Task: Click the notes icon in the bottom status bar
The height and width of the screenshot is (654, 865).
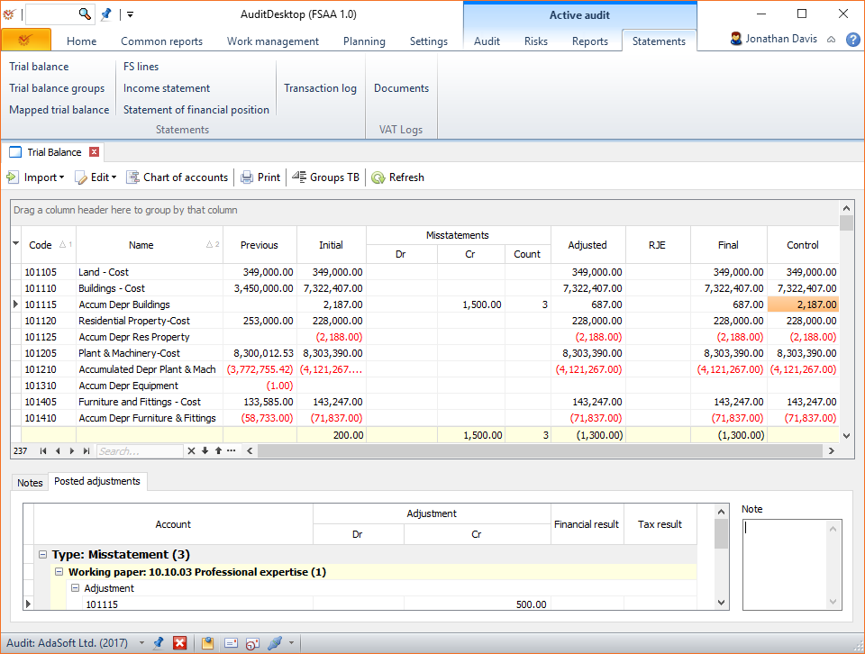Action: 207,643
